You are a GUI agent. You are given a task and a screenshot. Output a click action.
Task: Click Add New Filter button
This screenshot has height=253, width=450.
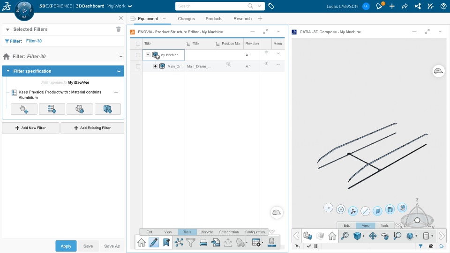(x=31, y=128)
